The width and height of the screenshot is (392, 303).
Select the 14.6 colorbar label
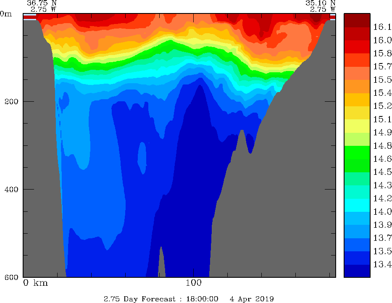click(x=382, y=159)
